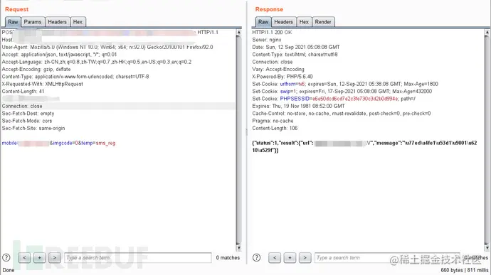The height and width of the screenshot is (275, 491).
Task: Open the Response panel help icon
Action: pyautogui.click(x=256, y=258)
